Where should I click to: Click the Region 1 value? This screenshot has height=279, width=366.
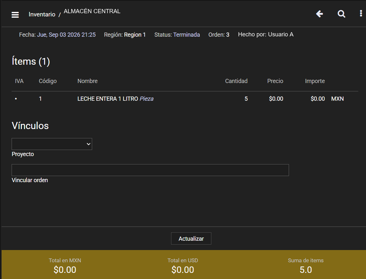click(135, 35)
